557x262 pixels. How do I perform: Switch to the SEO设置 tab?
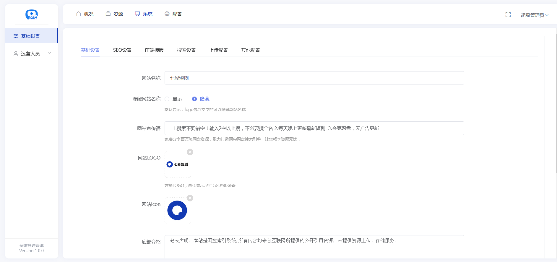122,50
